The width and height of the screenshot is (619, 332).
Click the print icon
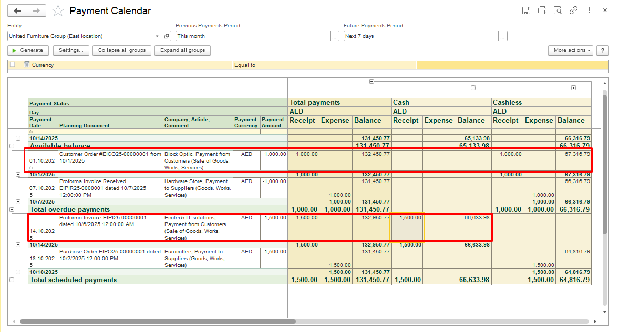542,10
